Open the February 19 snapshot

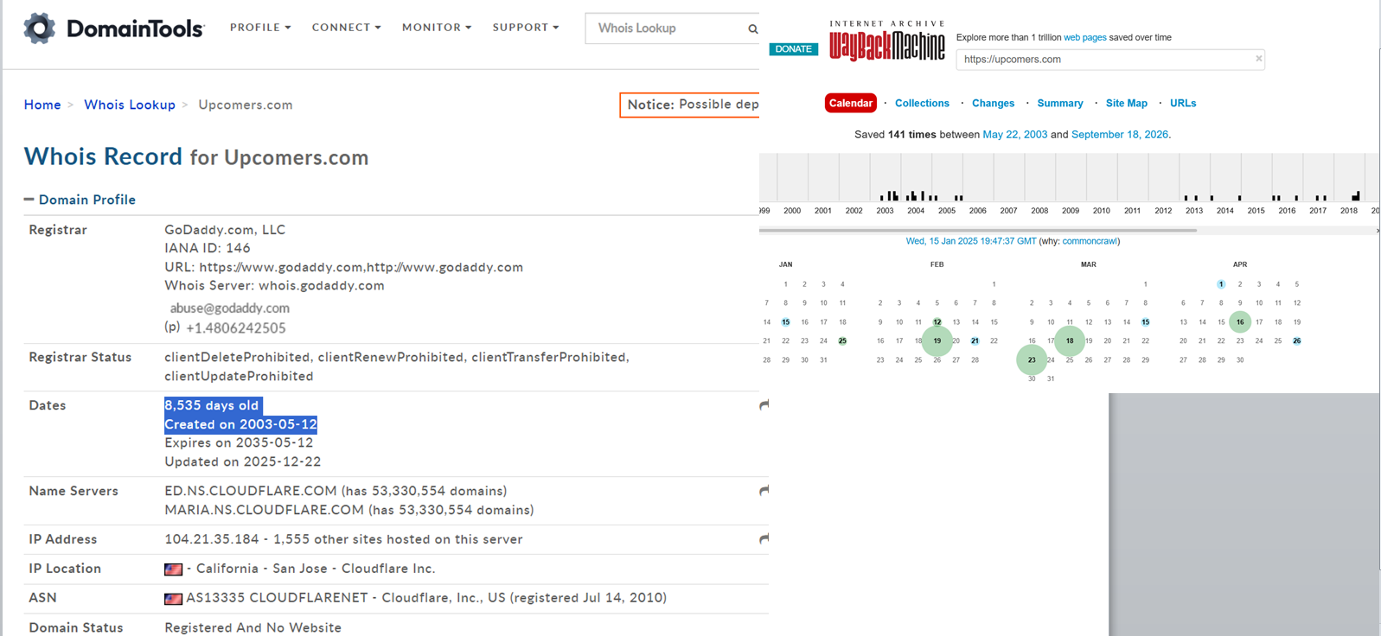937,340
